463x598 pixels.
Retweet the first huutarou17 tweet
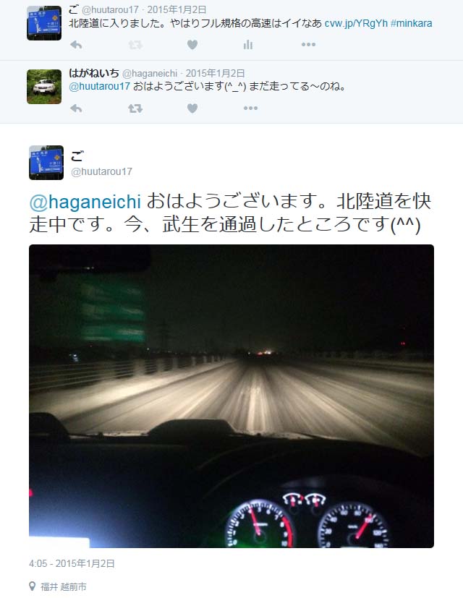tap(135, 45)
